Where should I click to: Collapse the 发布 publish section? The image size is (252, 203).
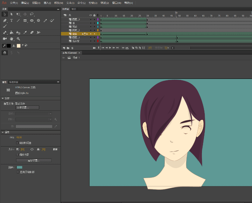tap(2, 98)
